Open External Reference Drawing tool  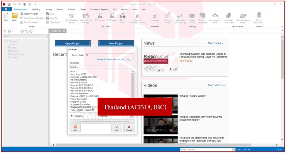[x=138, y=19]
